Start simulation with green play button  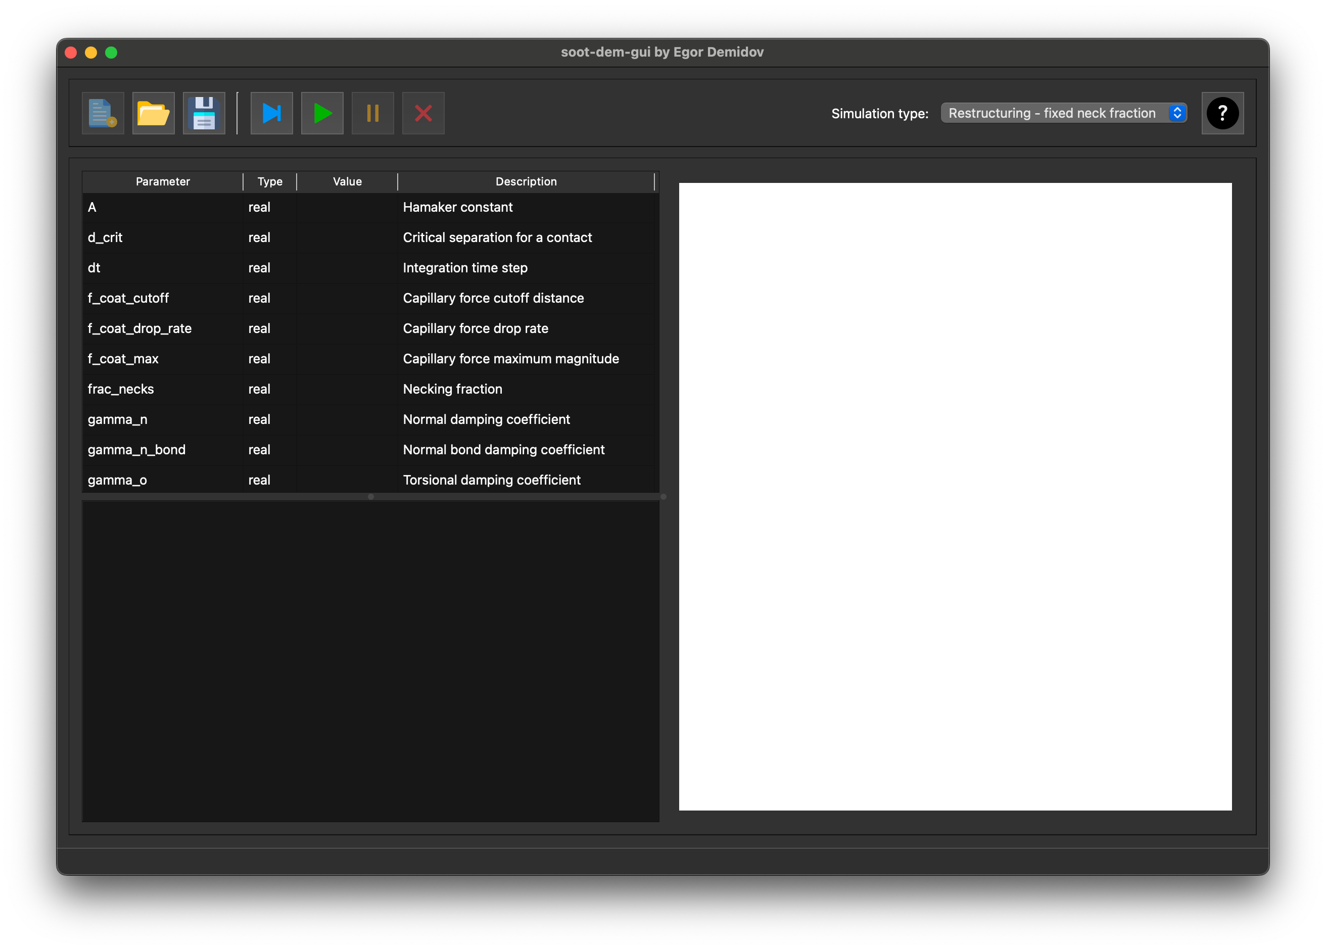(x=322, y=113)
